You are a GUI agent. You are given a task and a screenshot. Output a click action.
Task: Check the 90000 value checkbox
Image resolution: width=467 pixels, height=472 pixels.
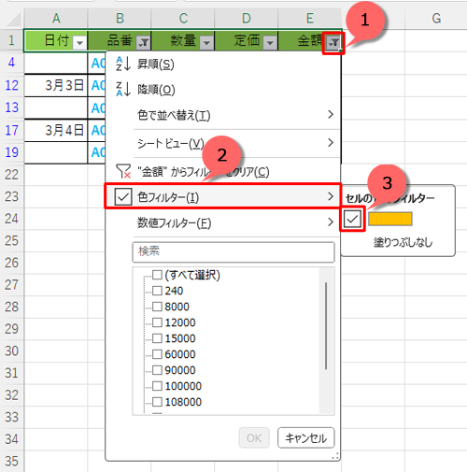(157, 370)
